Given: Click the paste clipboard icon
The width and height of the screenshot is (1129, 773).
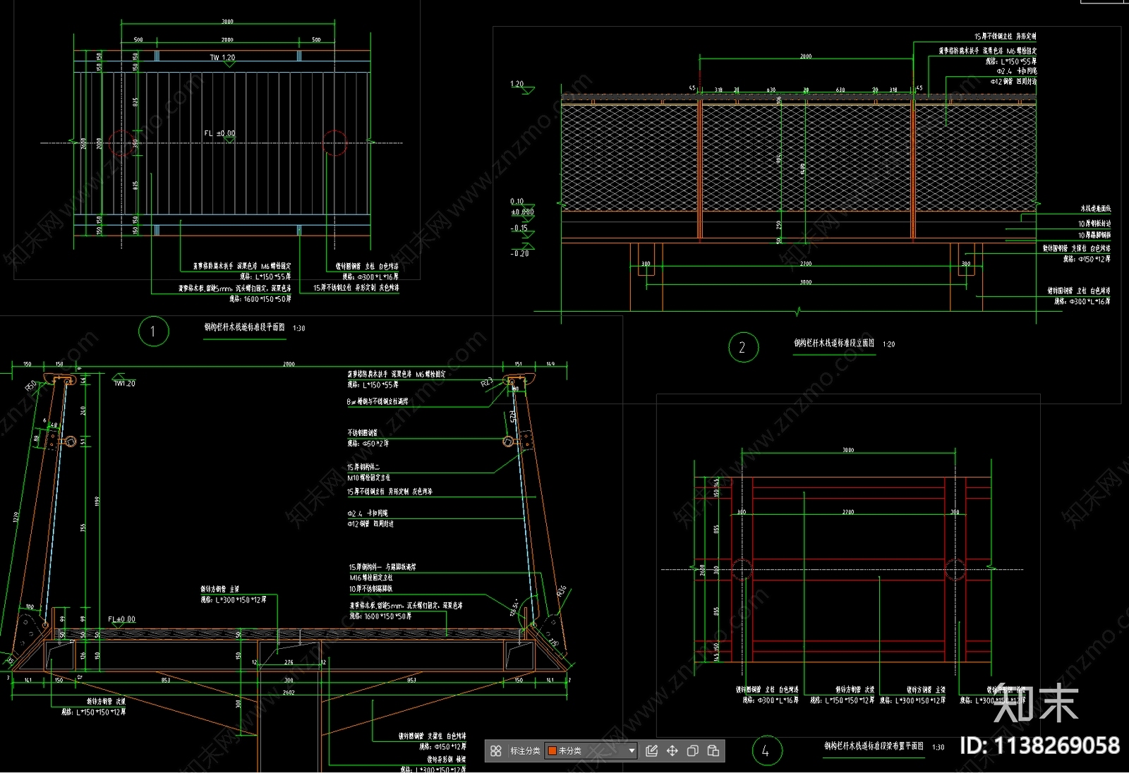Looking at the screenshot, I should click(713, 750).
